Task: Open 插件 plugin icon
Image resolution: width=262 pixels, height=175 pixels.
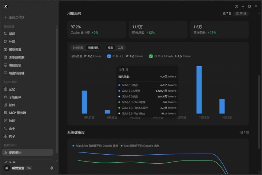Action: 5,105
